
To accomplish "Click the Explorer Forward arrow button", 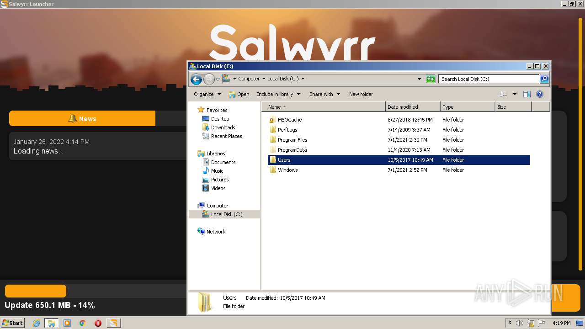I will coord(209,79).
